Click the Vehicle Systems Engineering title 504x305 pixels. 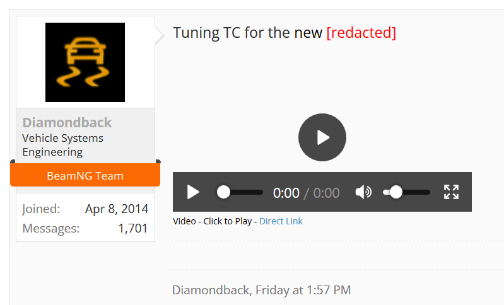coord(62,145)
